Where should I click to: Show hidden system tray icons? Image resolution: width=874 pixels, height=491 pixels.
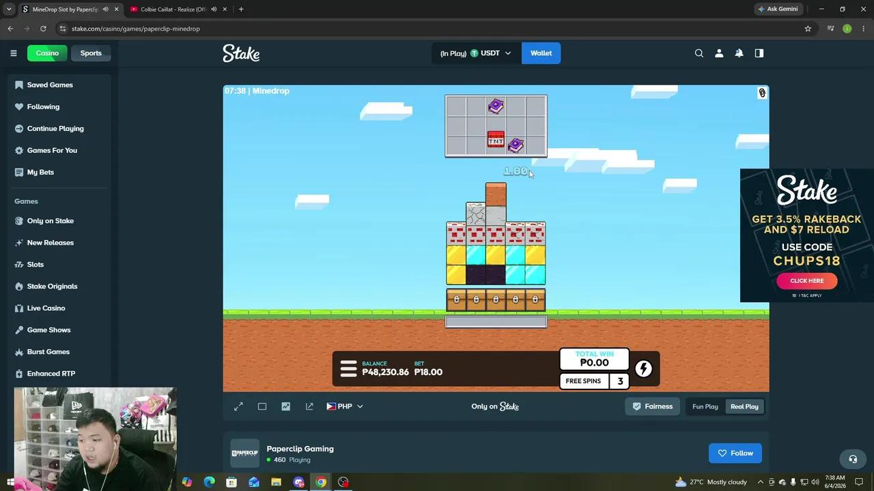tap(762, 482)
